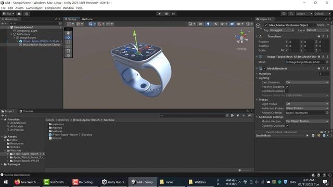Image resolution: width=333 pixels, height=187 pixels.
Task: Click the Watches breadcrumb in Project
Action: pyautogui.click(x=63, y=120)
